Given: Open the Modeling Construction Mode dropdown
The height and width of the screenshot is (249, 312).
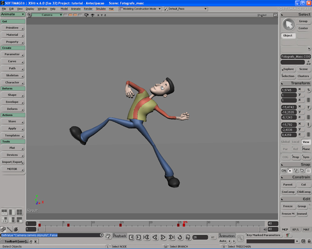Looking at the screenshot, I should coord(140,9).
